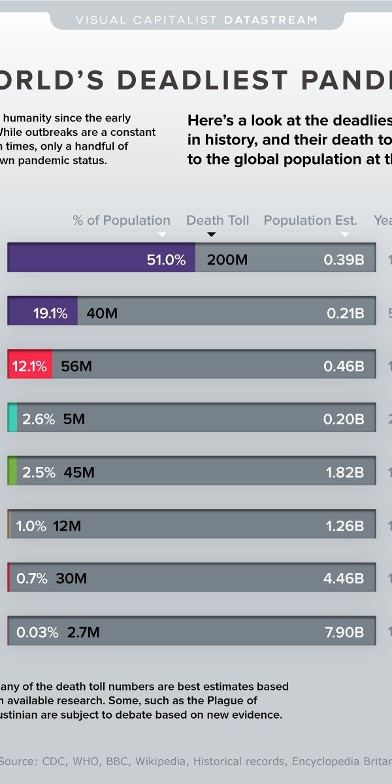The width and height of the screenshot is (392, 784).
Task: Click the red 12.1% bar segment
Action: [x=30, y=365]
